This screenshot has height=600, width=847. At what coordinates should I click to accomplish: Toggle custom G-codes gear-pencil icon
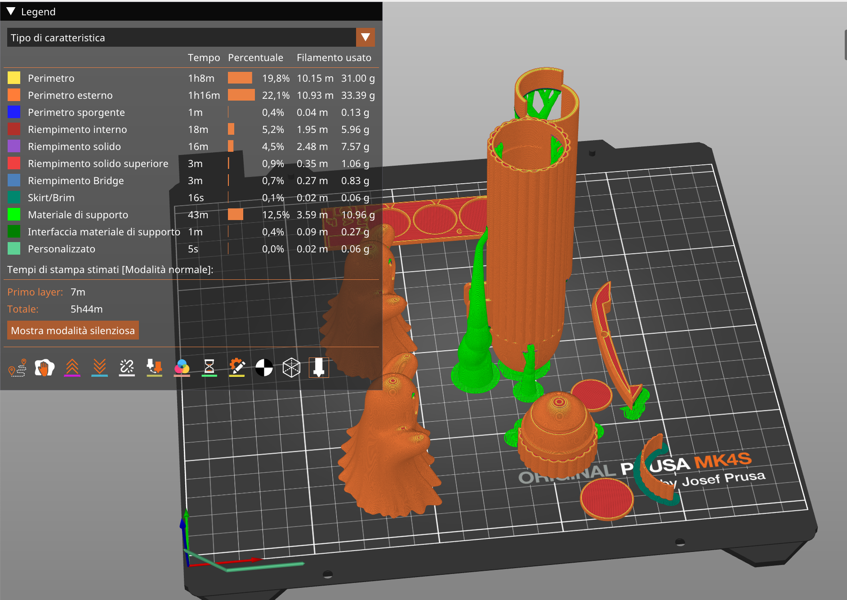[x=236, y=368]
